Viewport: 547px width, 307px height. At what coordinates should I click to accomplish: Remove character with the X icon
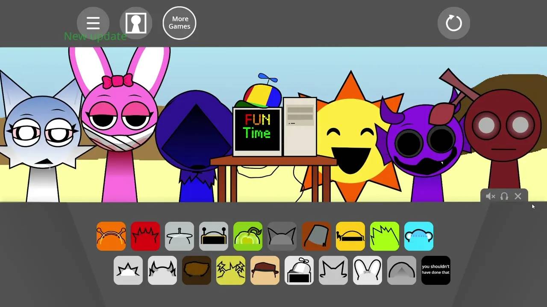pos(518,196)
